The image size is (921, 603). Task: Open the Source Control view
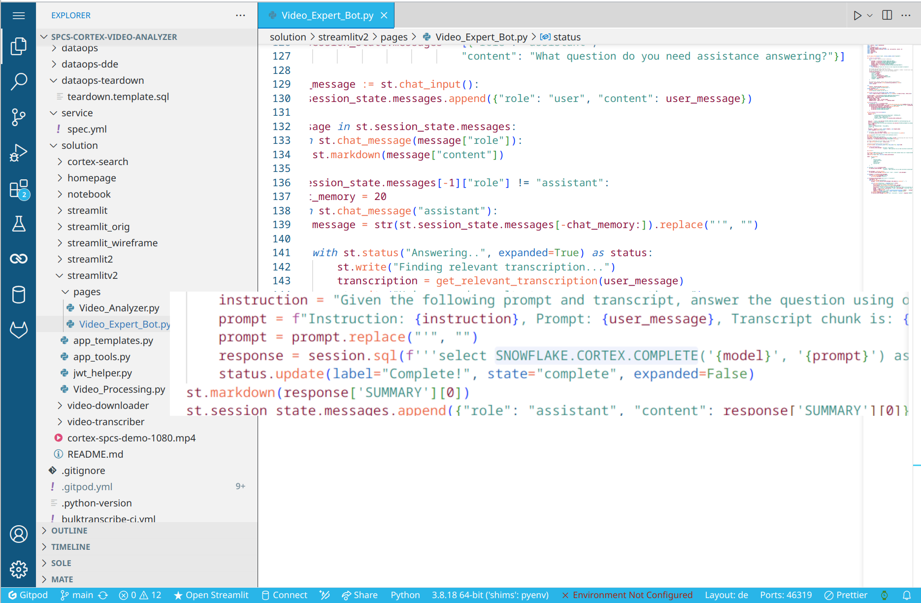[x=19, y=117]
